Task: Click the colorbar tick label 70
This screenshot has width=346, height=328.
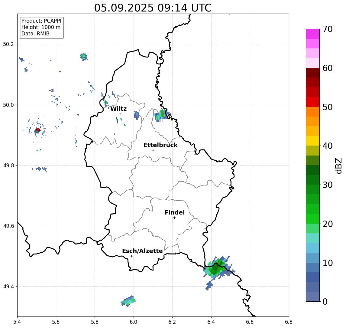Action: coord(327,29)
